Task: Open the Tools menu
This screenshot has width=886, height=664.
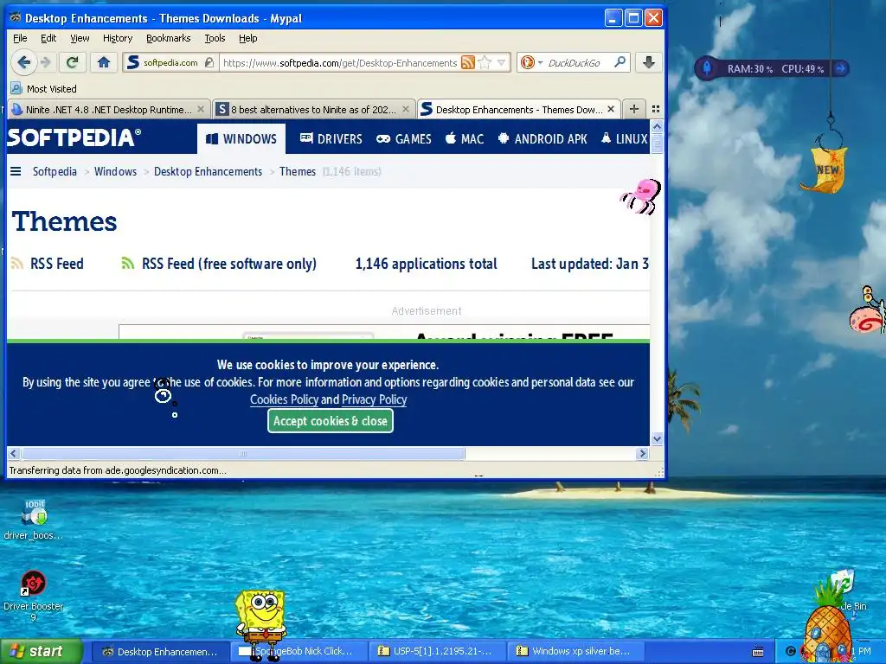Action: click(x=215, y=38)
